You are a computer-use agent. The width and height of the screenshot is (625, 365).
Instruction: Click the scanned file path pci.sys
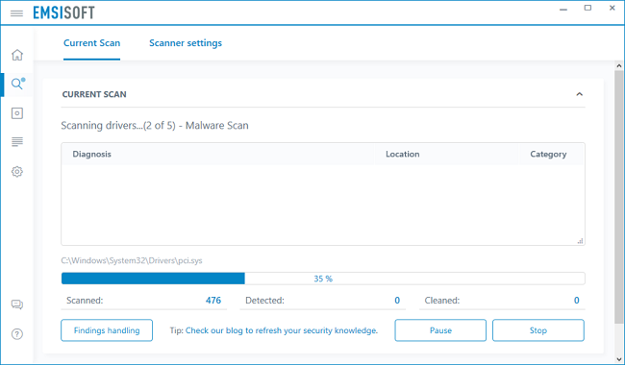point(132,261)
